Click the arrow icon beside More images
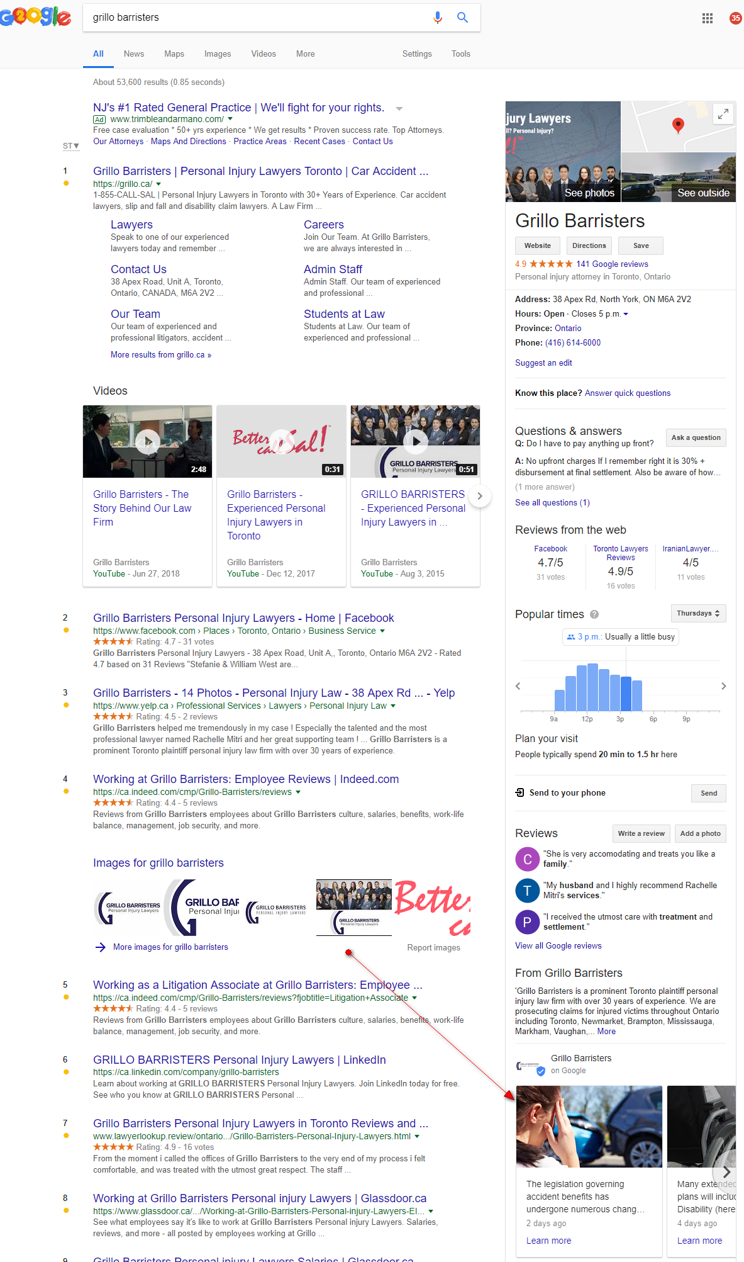The width and height of the screenshot is (744, 1262). 100,947
